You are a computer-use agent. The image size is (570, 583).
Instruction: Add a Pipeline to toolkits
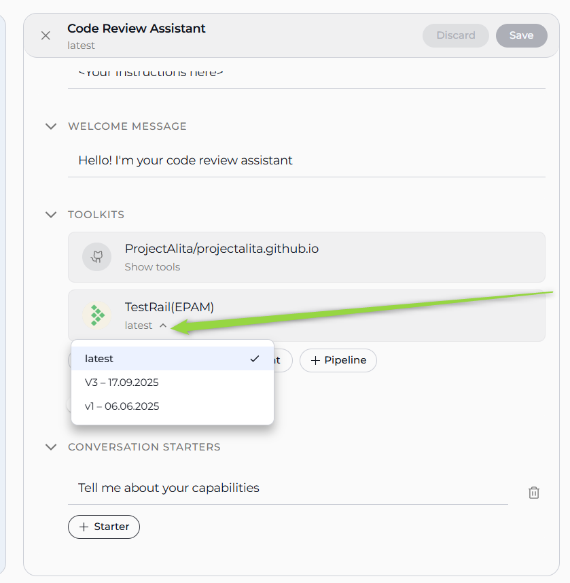coord(338,361)
